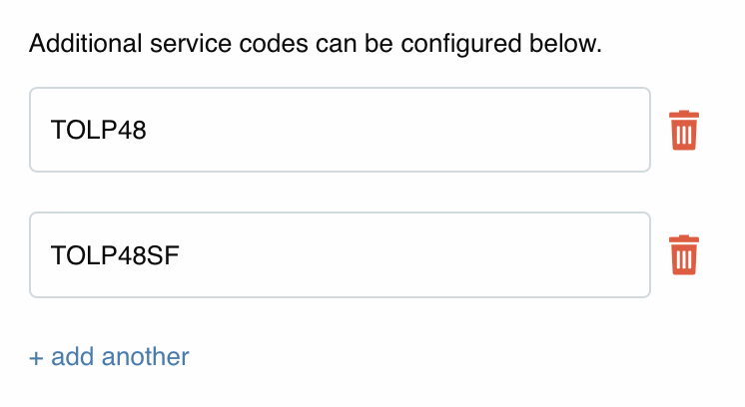The image size is (745, 407).
Task: Use 'add another' to create new code
Action: (110, 356)
